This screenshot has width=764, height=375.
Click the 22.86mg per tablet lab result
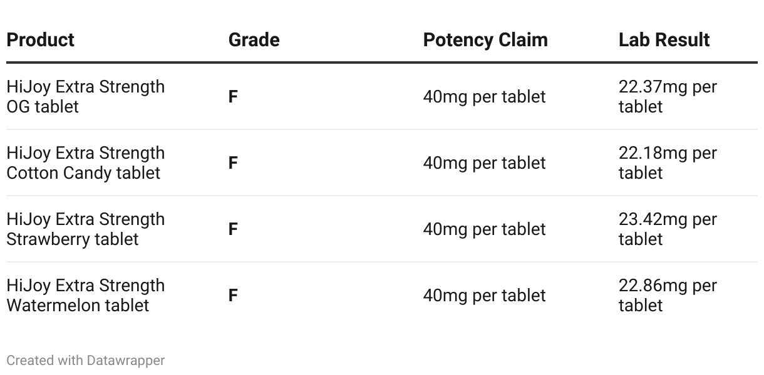coord(668,295)
